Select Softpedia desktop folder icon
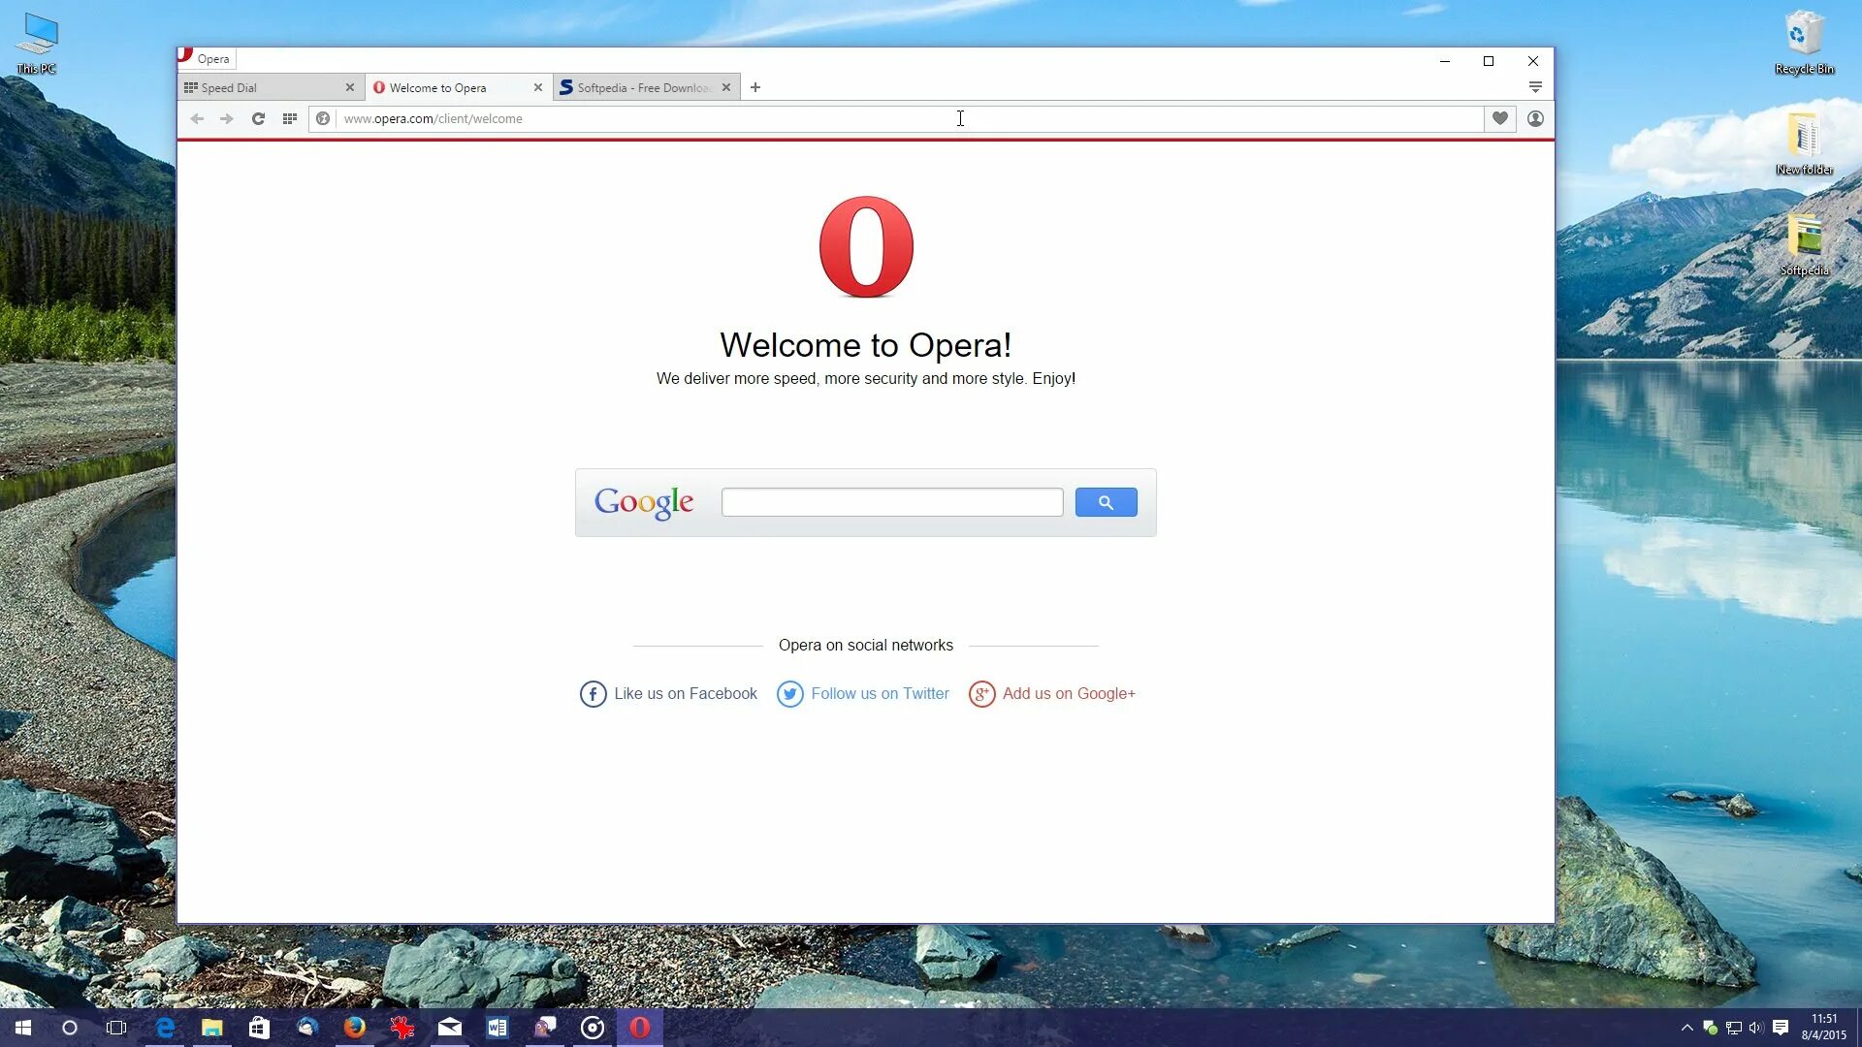 [1805, 245]
